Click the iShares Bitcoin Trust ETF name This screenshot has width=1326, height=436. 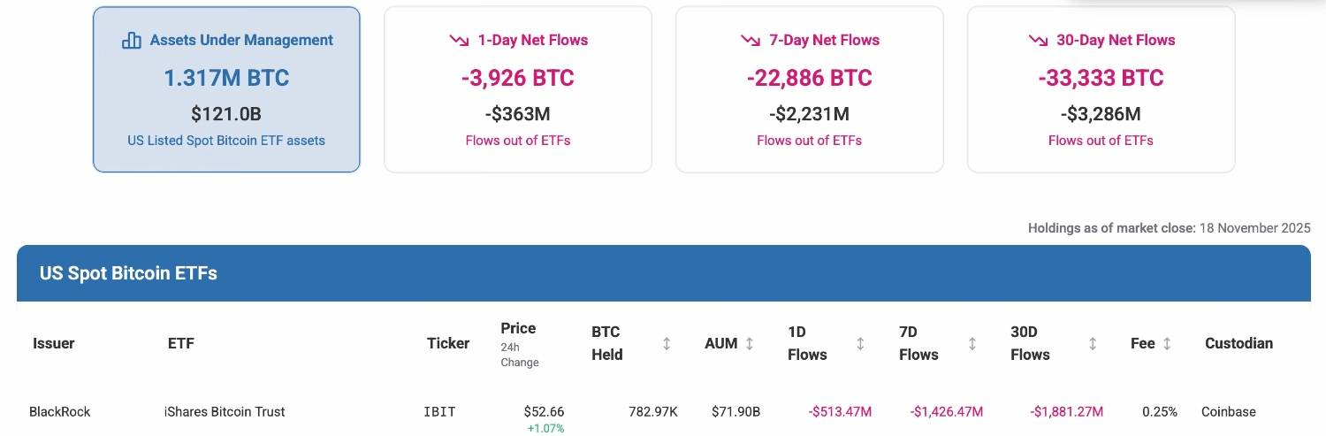[225, 411]
